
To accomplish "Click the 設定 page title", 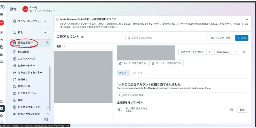I will 13,9.
